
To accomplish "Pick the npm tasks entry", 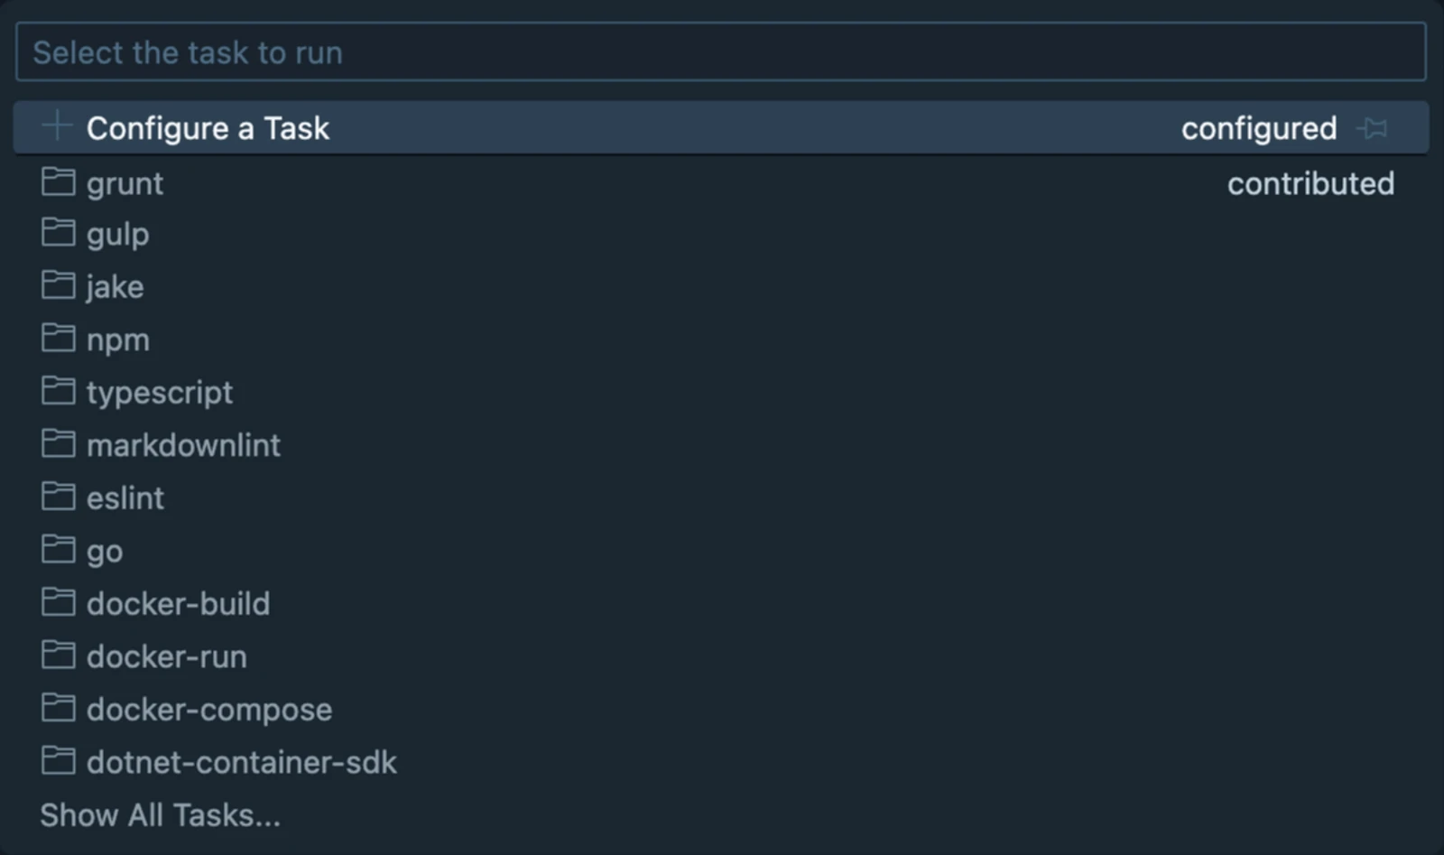I will [118, 339].
